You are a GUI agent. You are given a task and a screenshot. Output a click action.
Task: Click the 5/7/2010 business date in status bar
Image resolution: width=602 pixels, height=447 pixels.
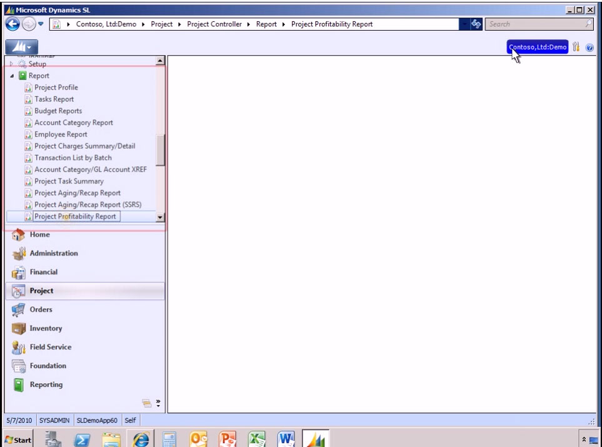(19, 421)
